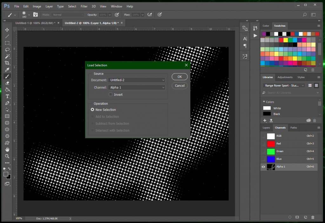The height and width of the screenshot is (223, 325).
Task: Open the Character panel icon
Action: [x=245, y=39]
